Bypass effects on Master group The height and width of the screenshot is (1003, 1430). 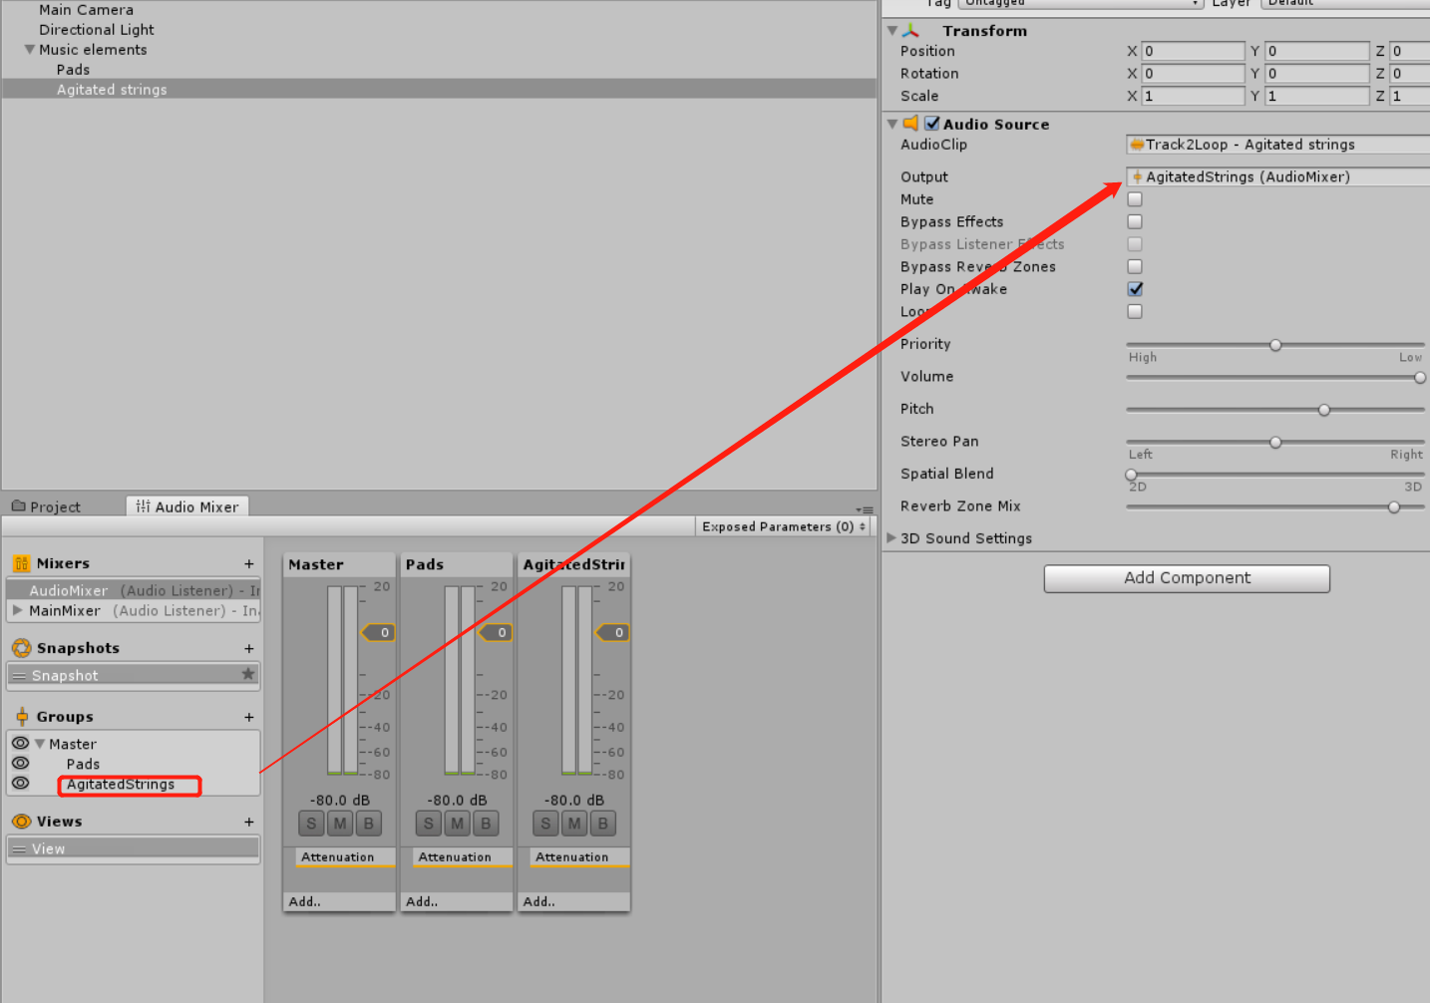click(369, 824)
